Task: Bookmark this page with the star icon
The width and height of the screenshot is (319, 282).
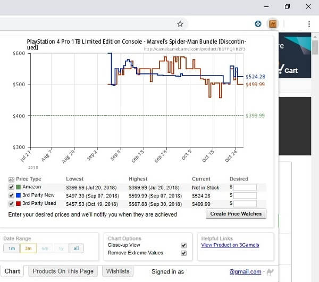Action: [x=180, y=24]
